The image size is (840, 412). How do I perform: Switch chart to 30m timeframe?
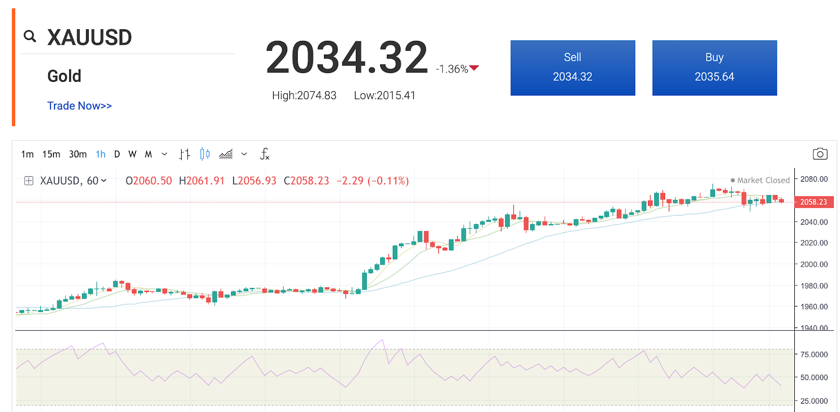pyautogui.click(x=78, y=154)
